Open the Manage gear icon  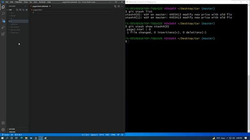3,129
